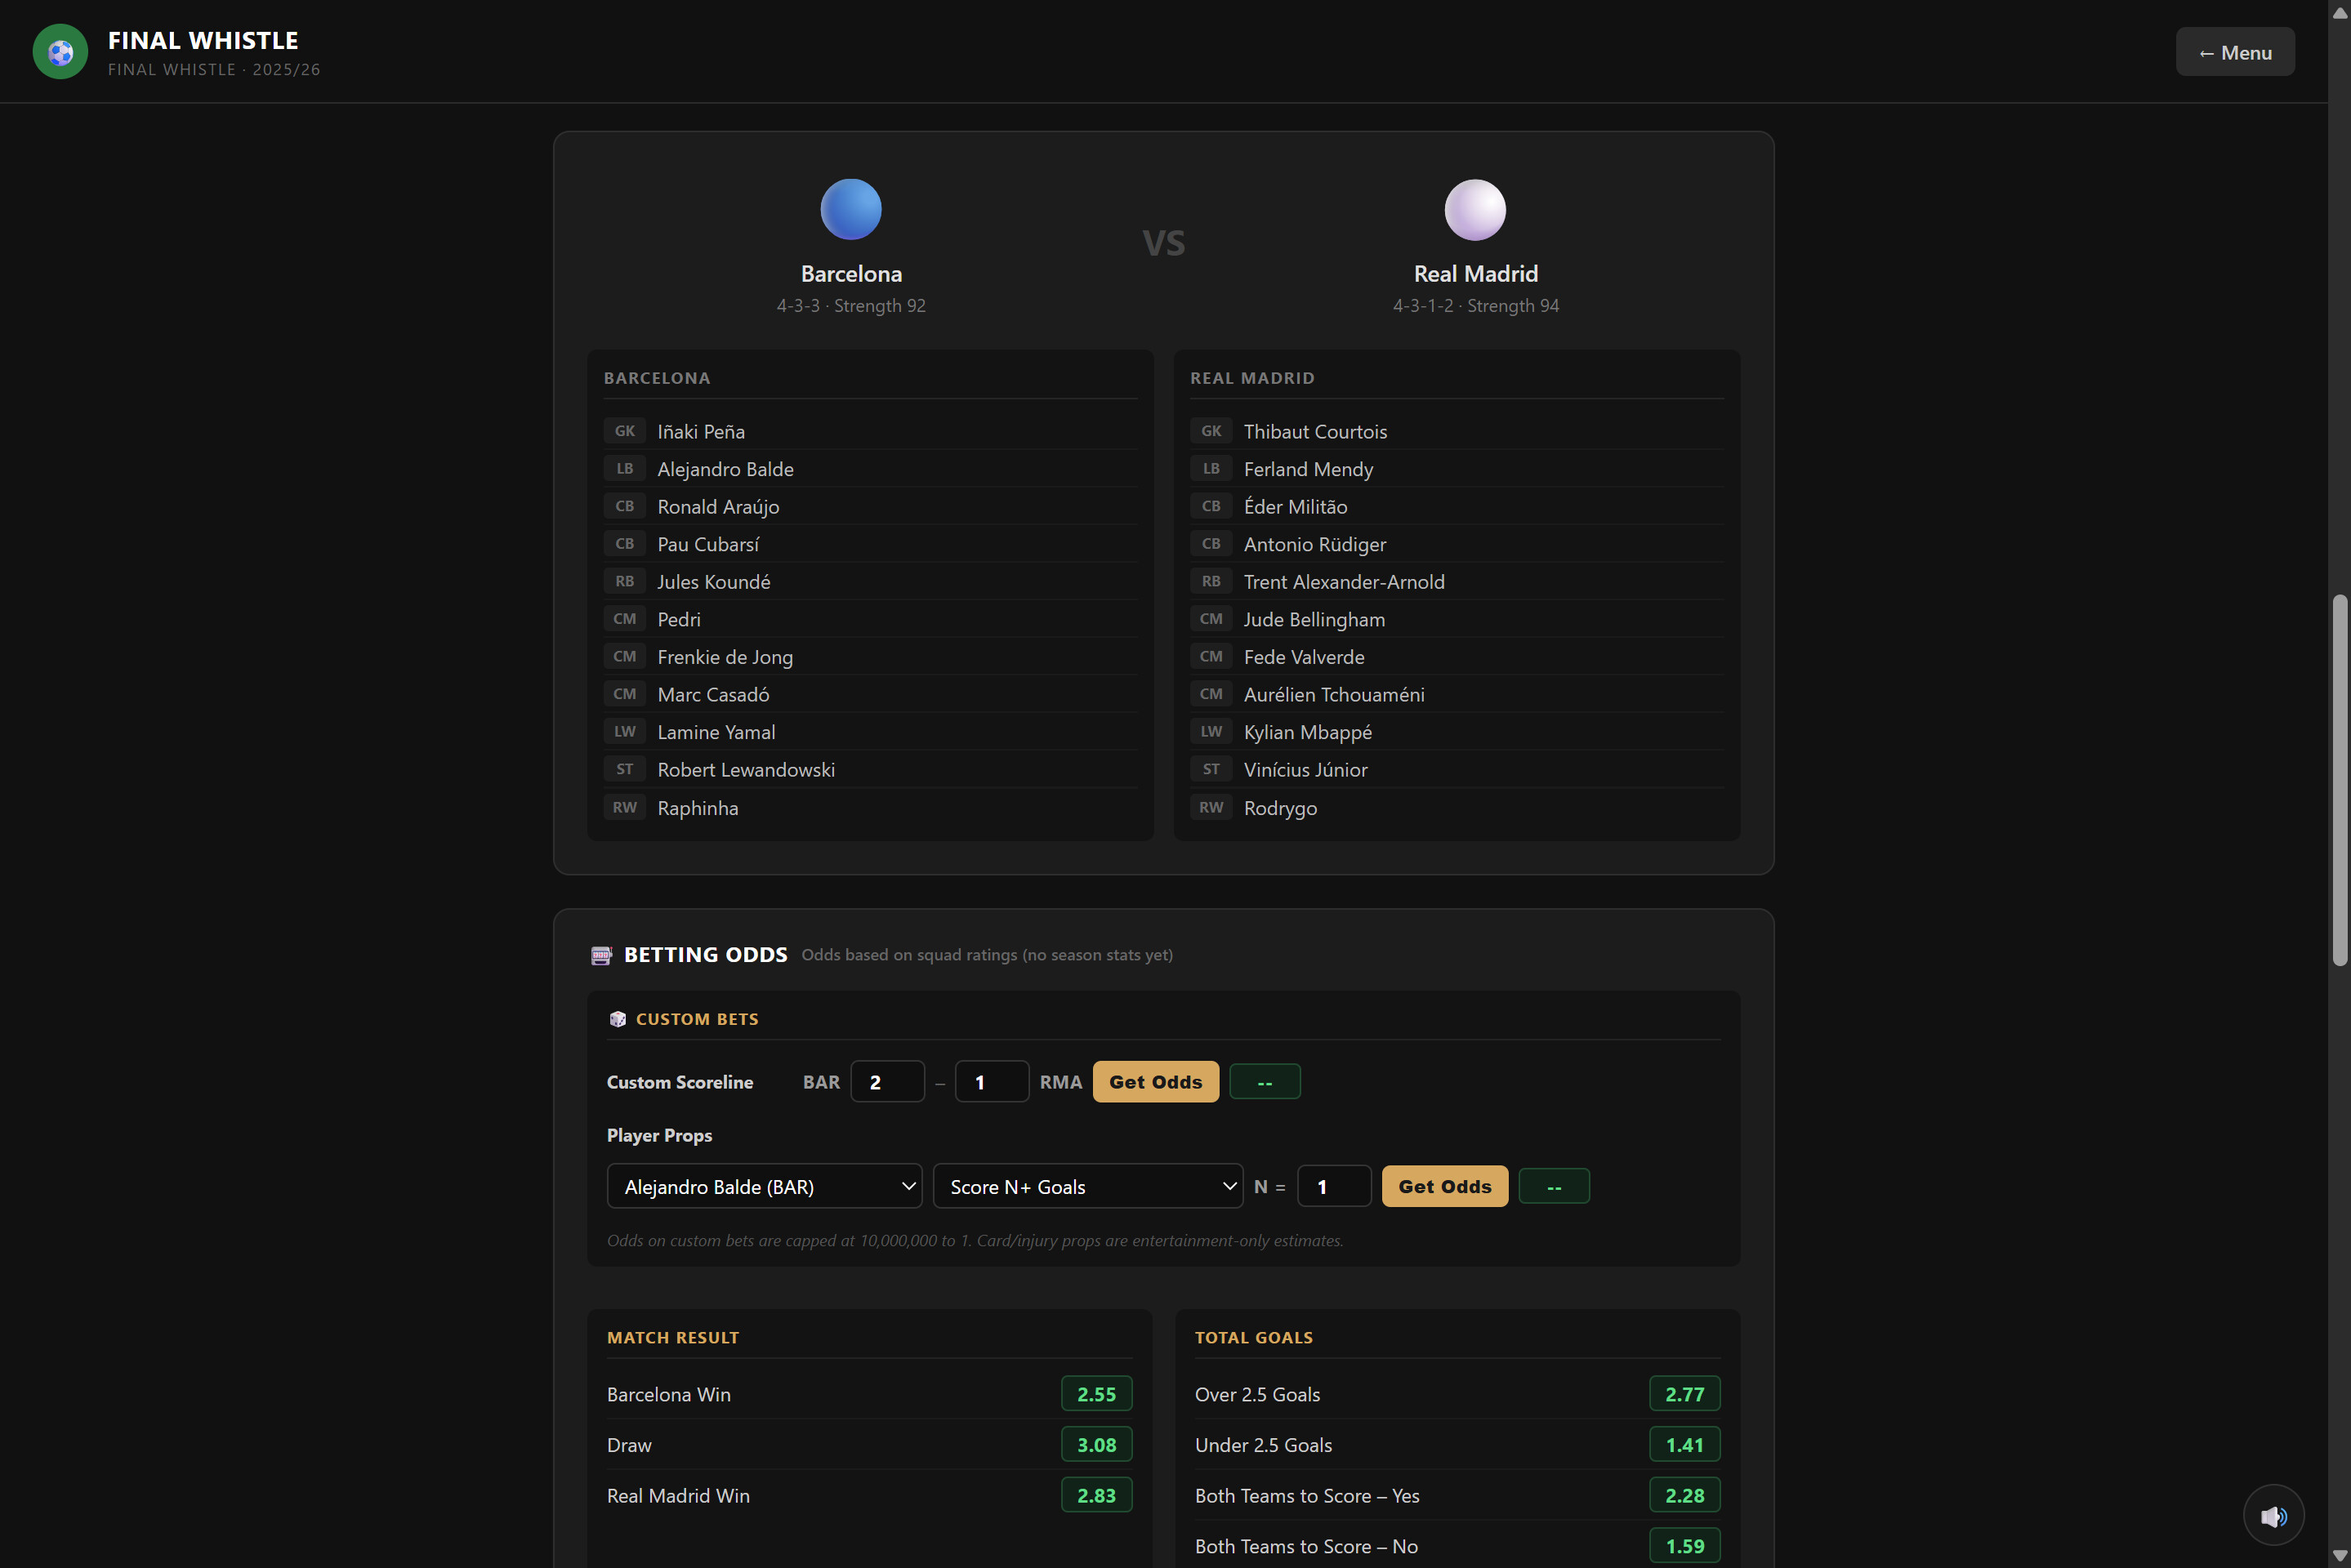Click the Betting Odds slot machine icon
2351x1568 pixels.
pyautogui.click(x=601, y=955)
